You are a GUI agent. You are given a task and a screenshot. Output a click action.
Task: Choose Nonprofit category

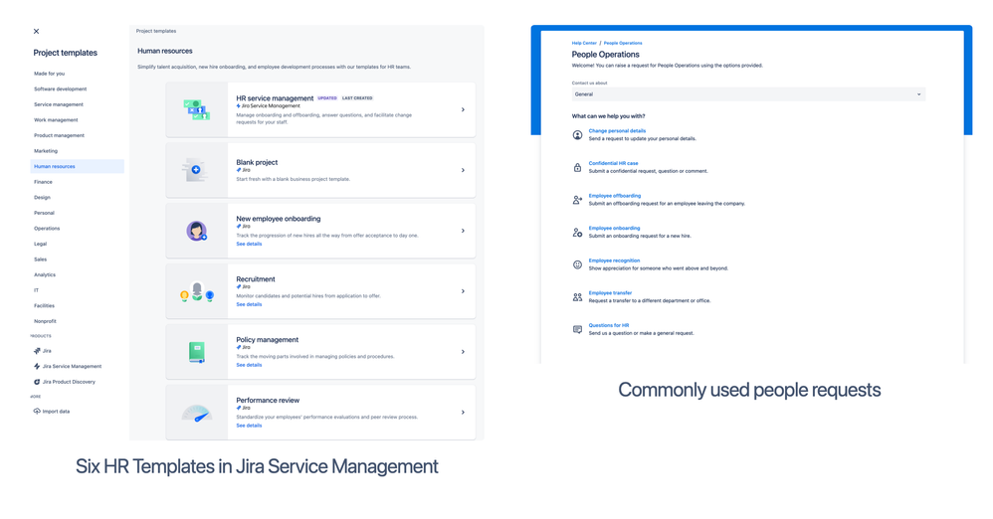click(45, 321)
